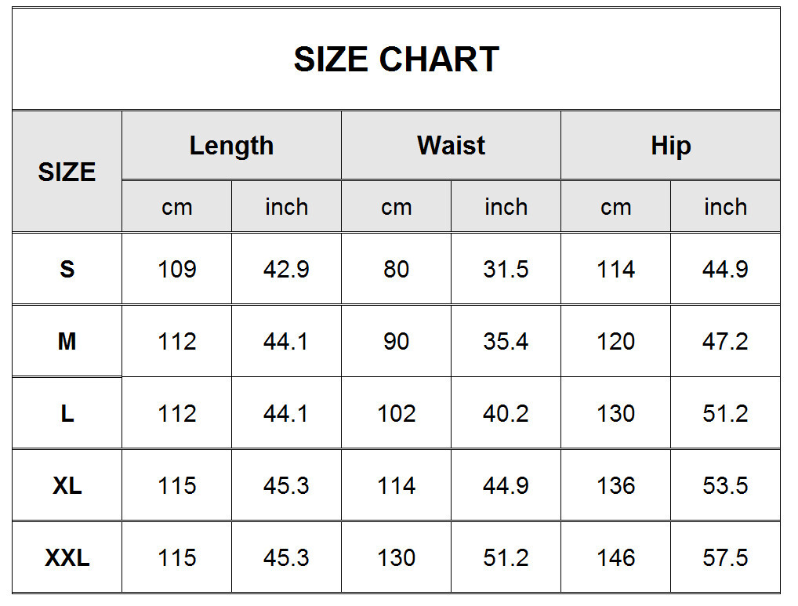Click the SIZE CHART title
The height and width of the screenshot is (606, 798).
point(396,60)
